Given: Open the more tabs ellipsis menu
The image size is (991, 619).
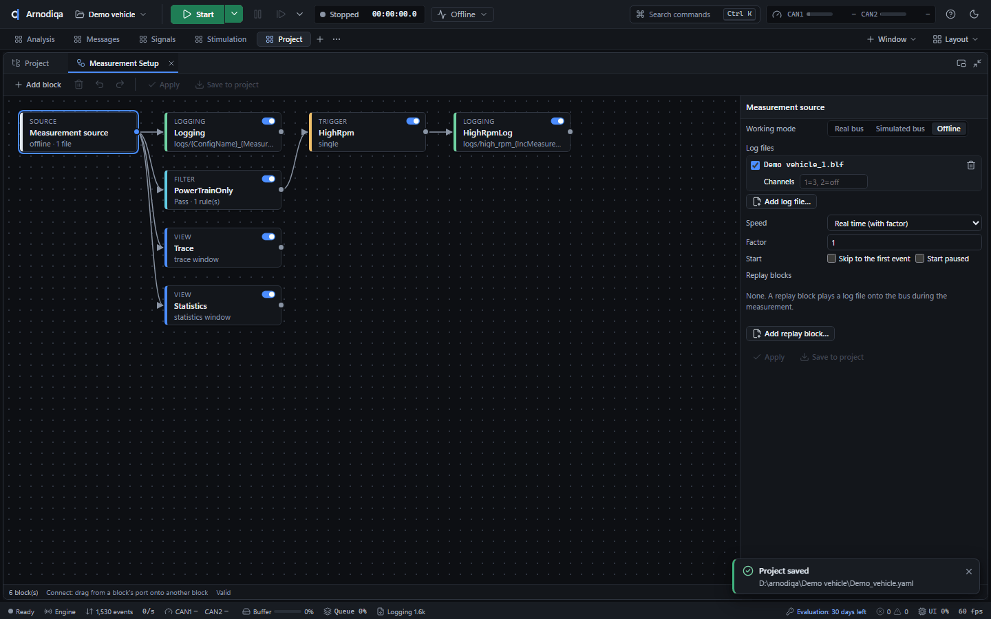Looking at the screenshot, I should tap(337, 39).
